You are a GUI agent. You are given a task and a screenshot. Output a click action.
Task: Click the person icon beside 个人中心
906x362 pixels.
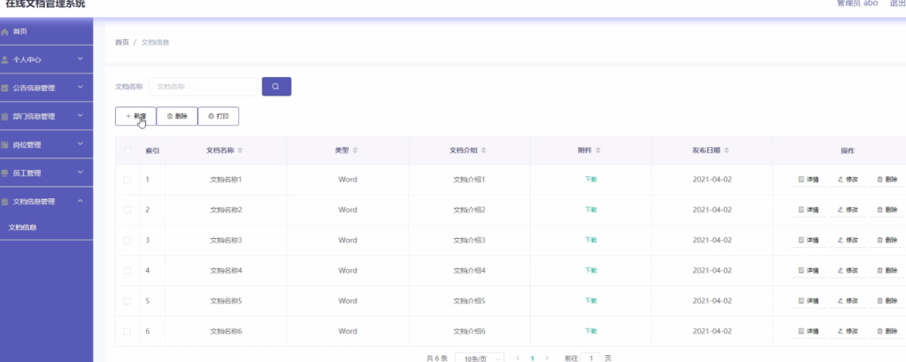(x=4, y=60)
